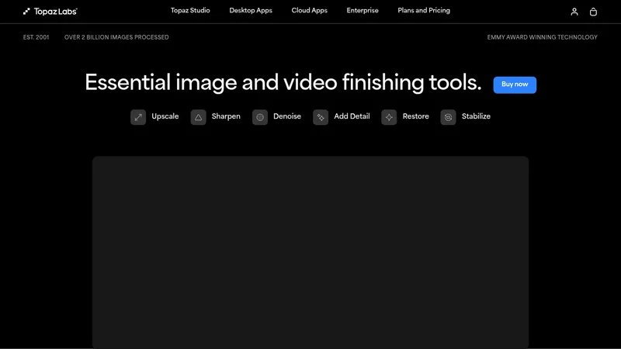Select the Denoise circle icon
621x349 pixels.
[260, 117]
